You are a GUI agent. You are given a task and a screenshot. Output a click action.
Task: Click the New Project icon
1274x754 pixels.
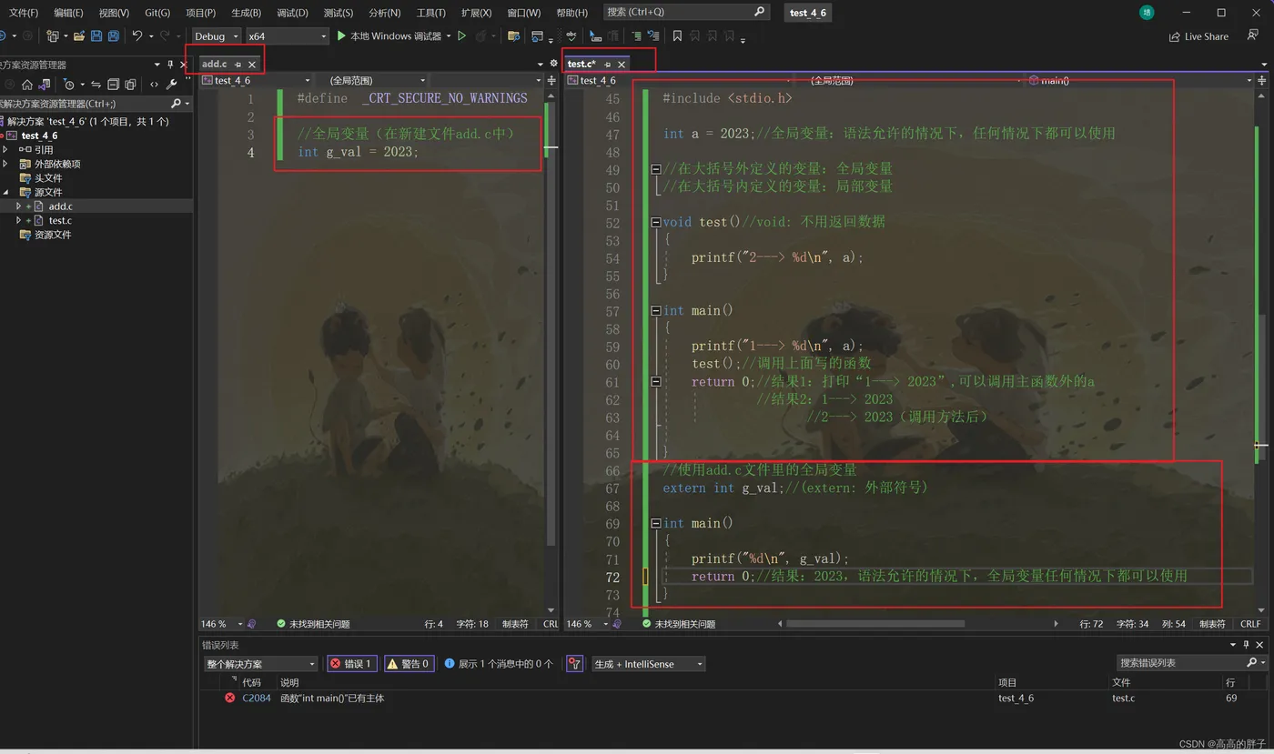(53, 36)
